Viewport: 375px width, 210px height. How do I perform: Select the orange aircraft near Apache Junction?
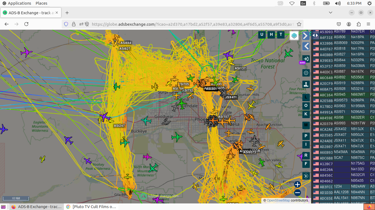click(268, 127)
